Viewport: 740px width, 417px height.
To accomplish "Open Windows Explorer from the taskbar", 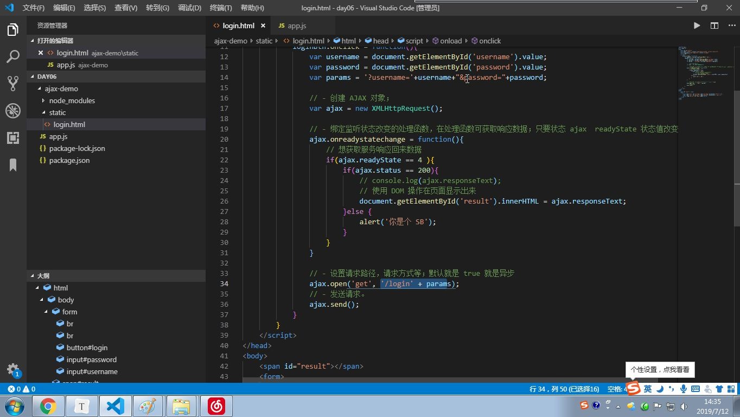I will click(x=181, y=406).
